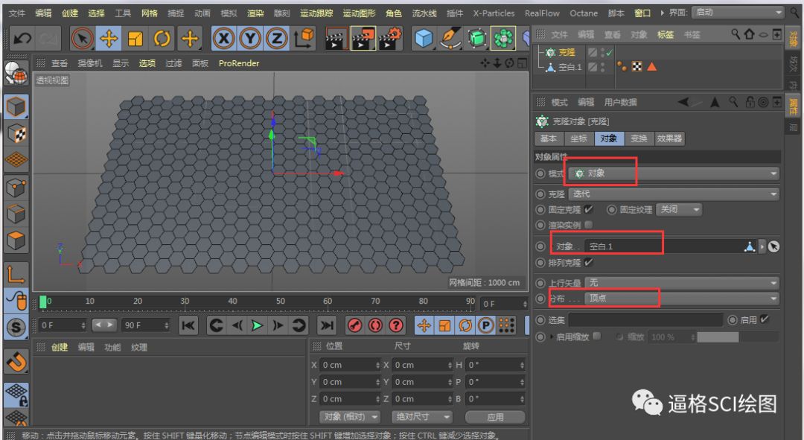Open render settings gear clapboard

pos(389,39)
